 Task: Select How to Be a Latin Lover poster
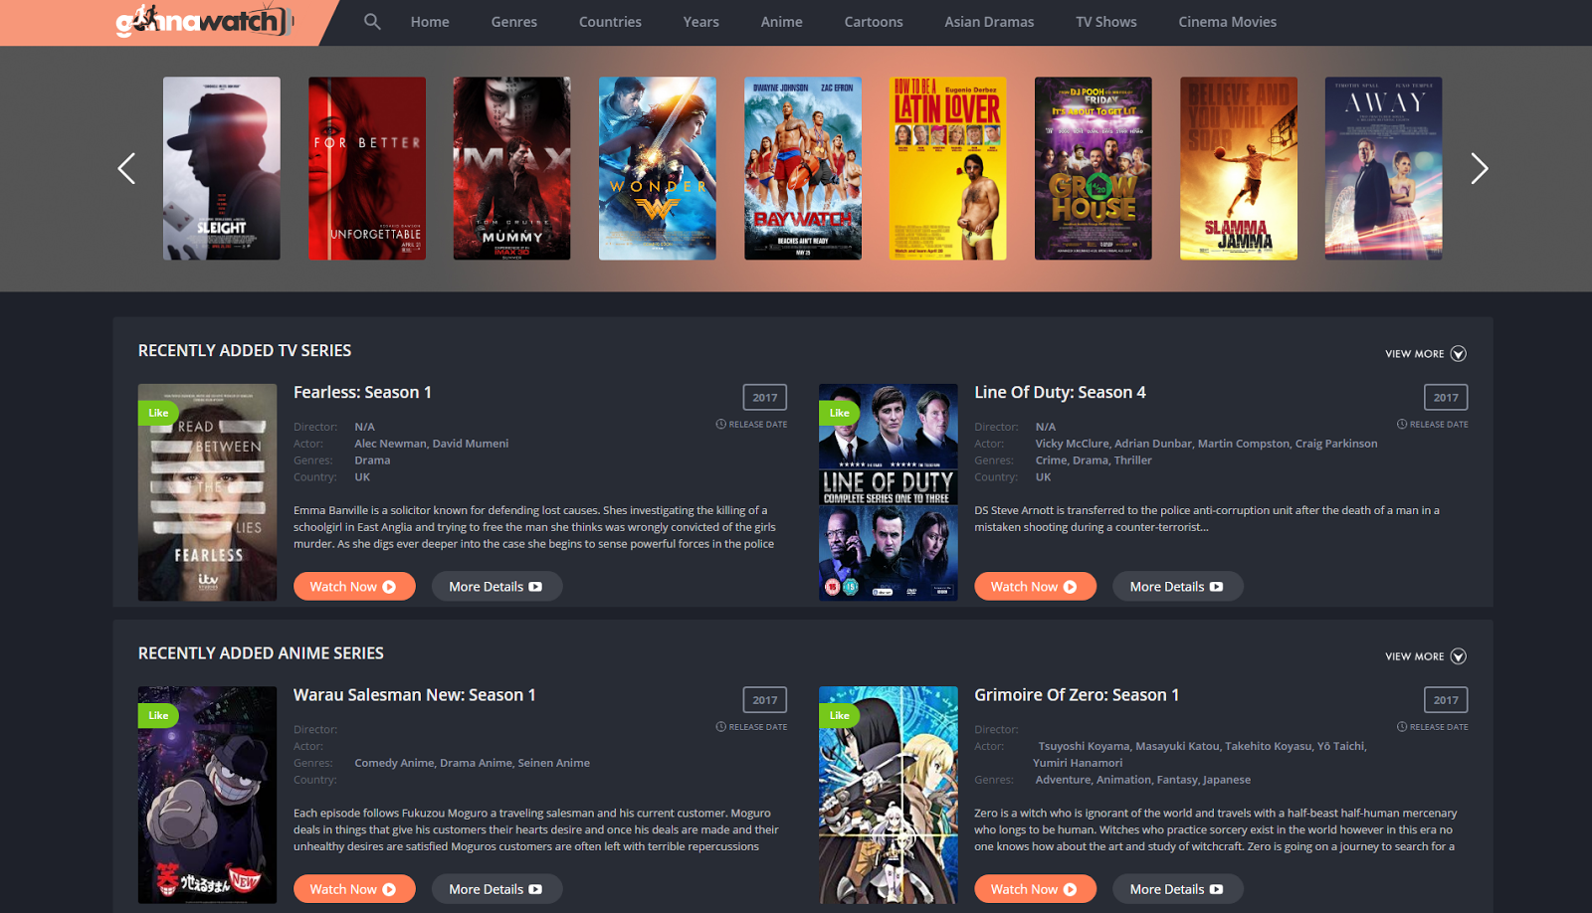(948, 168)
